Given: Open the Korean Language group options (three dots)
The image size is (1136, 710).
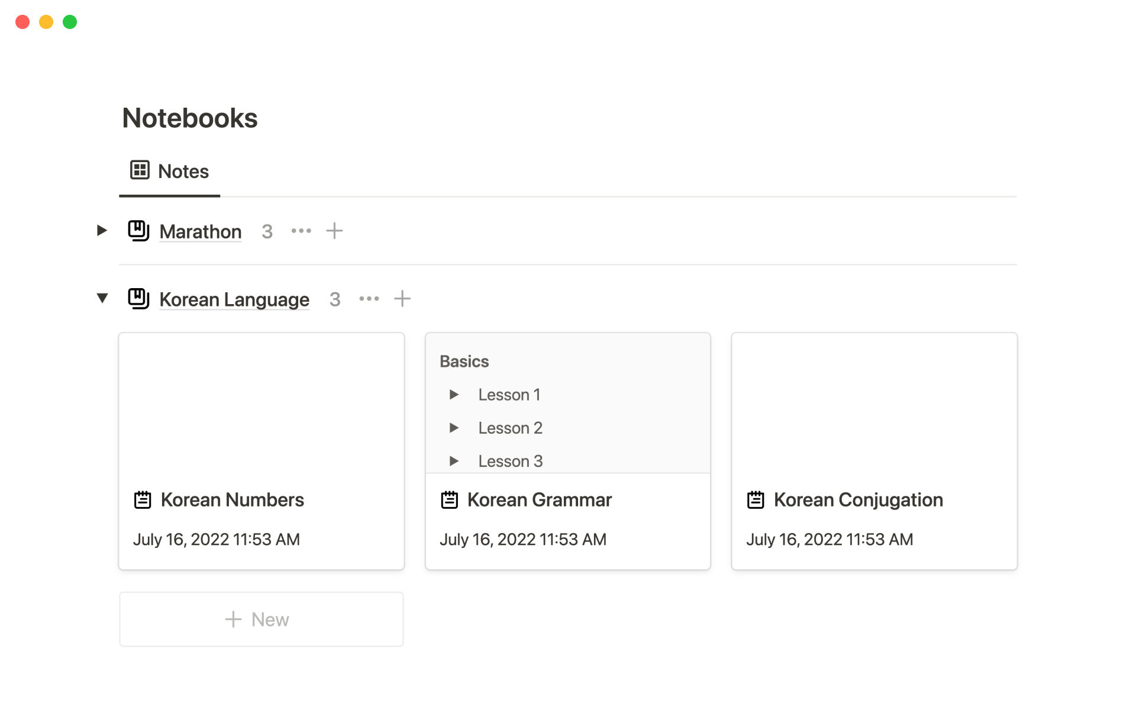Looking at the screenshot, I should 369,299.
